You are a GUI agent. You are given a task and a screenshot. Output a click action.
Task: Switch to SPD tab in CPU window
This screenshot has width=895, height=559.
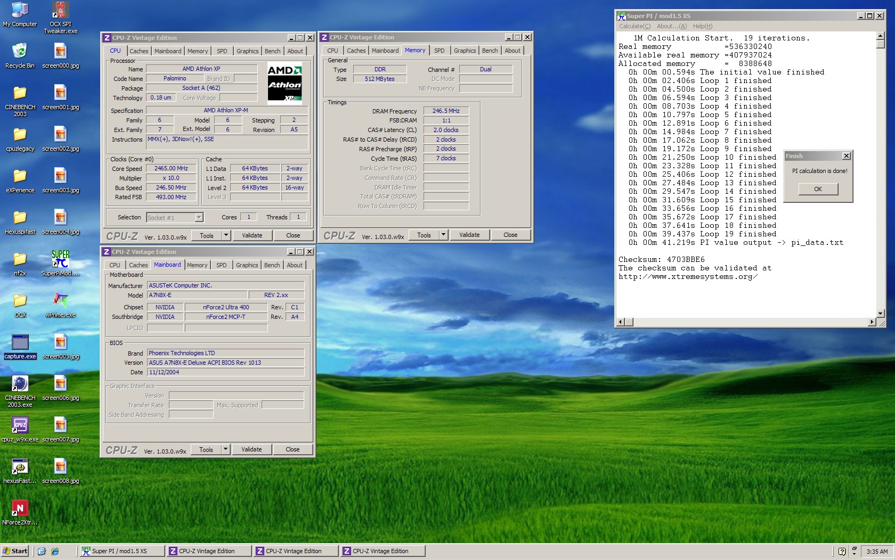222,51
